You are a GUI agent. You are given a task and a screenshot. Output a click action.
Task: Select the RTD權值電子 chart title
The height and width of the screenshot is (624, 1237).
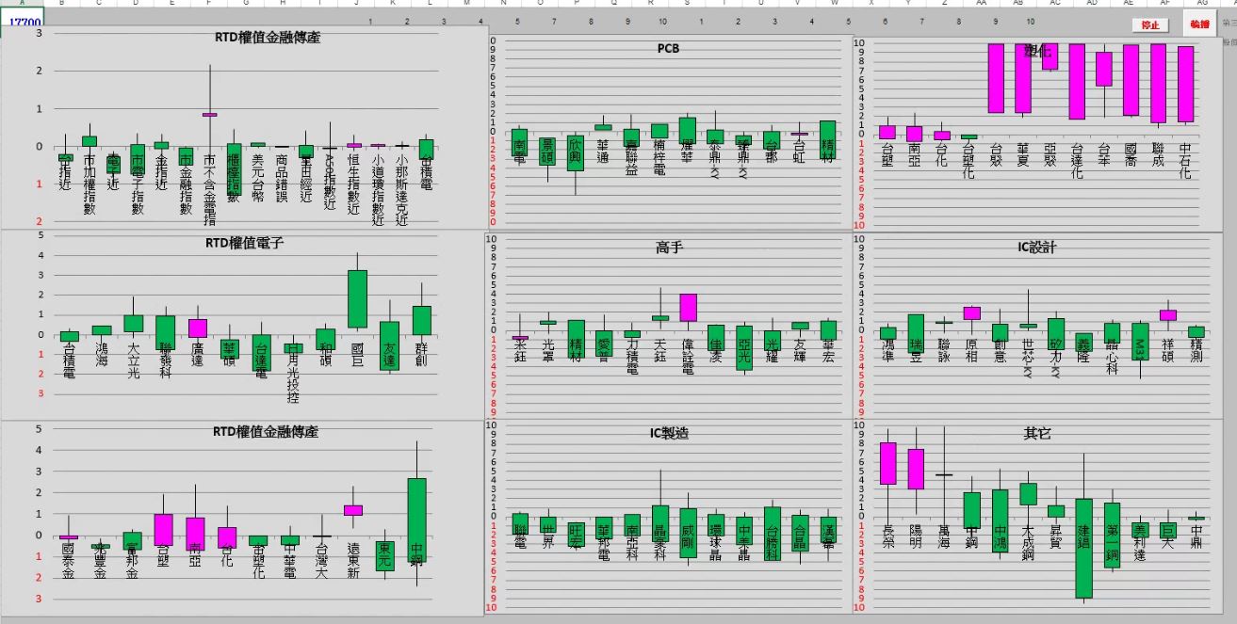(x=245, y=243)
